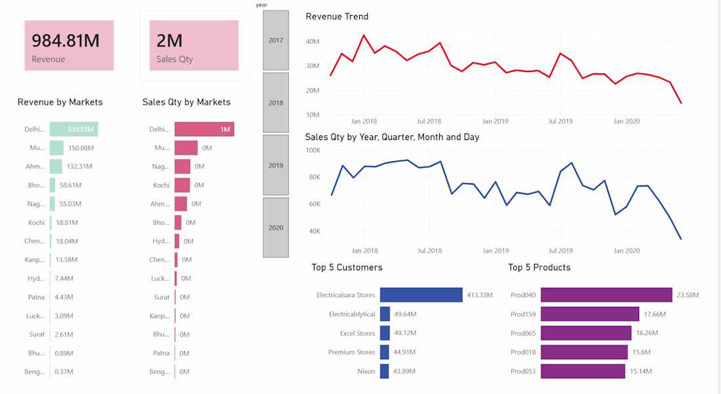Filter the dashboard by year 2018
This screenshot has width=721, height=394.
[x=276, y=103]
